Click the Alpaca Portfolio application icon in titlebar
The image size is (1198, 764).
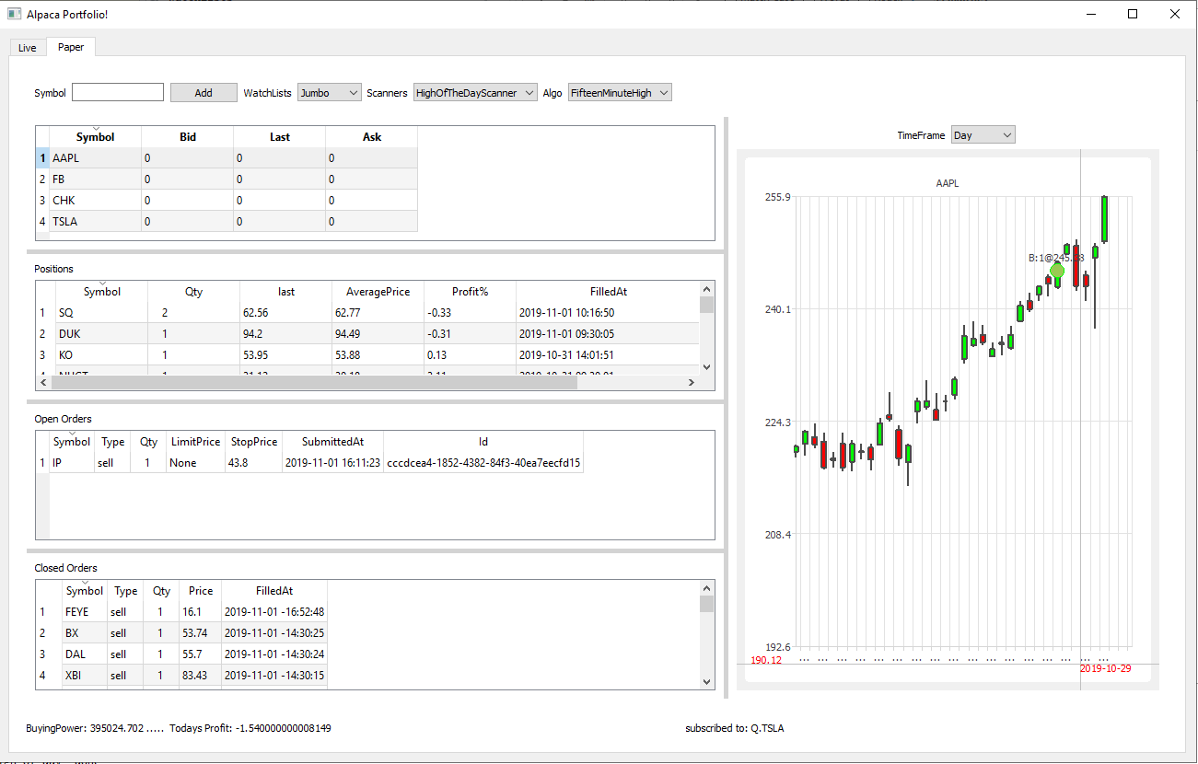(x=13, y=14)
